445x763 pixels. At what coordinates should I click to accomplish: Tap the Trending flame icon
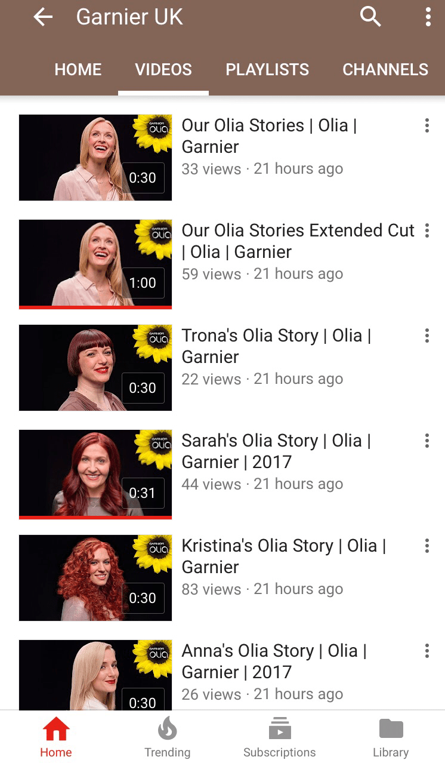point(168,730)
